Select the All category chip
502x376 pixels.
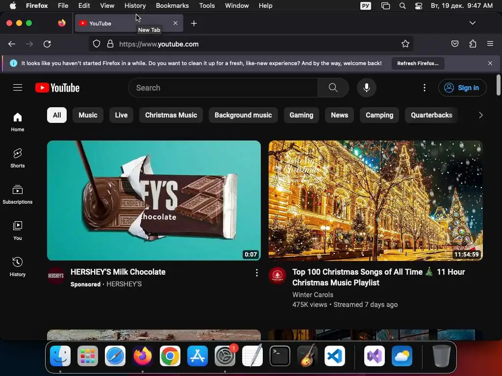coord(57,115)
